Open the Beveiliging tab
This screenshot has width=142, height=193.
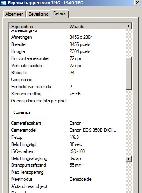pyautogui.click(x=38, y=14)
